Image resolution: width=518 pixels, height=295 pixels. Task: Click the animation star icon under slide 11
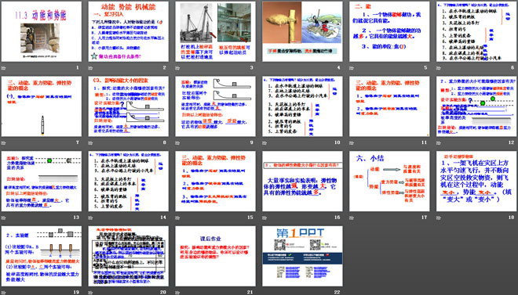352,142
